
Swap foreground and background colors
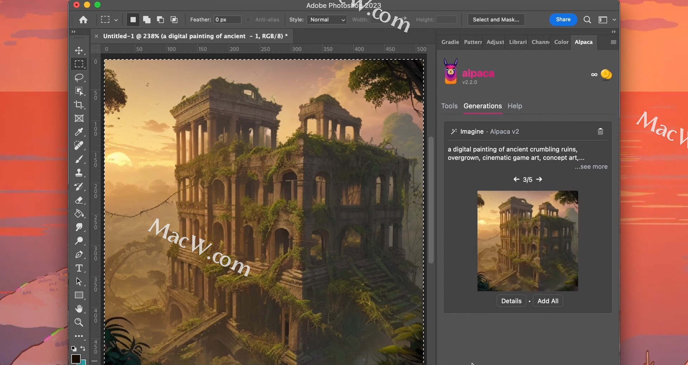[83, 348]
